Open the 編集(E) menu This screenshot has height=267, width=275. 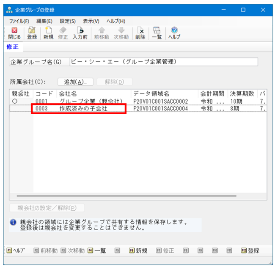click(x=44, y=21)
